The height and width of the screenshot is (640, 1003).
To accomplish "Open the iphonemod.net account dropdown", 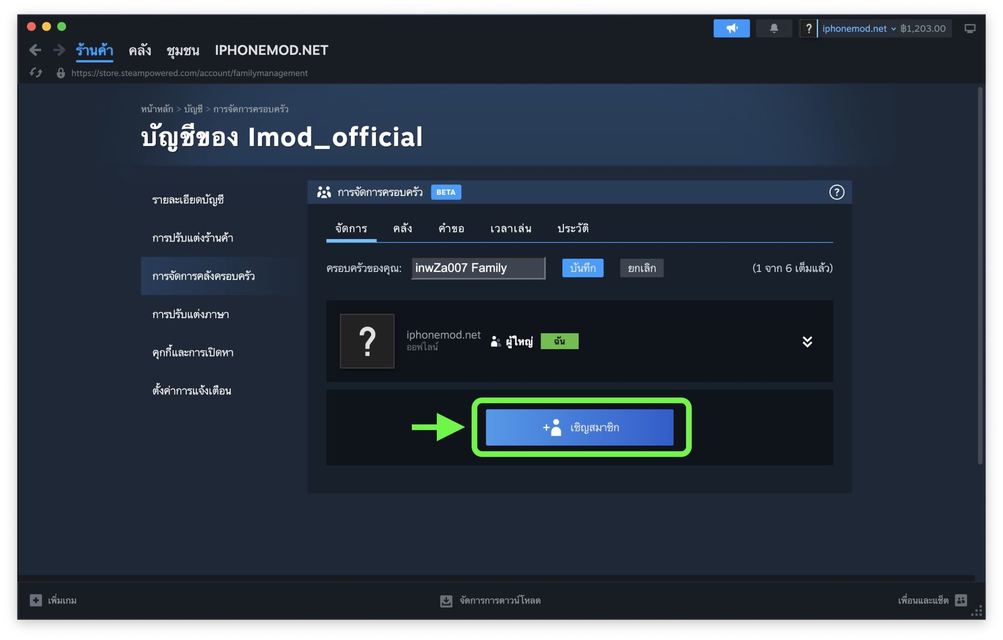I will 859,28.
